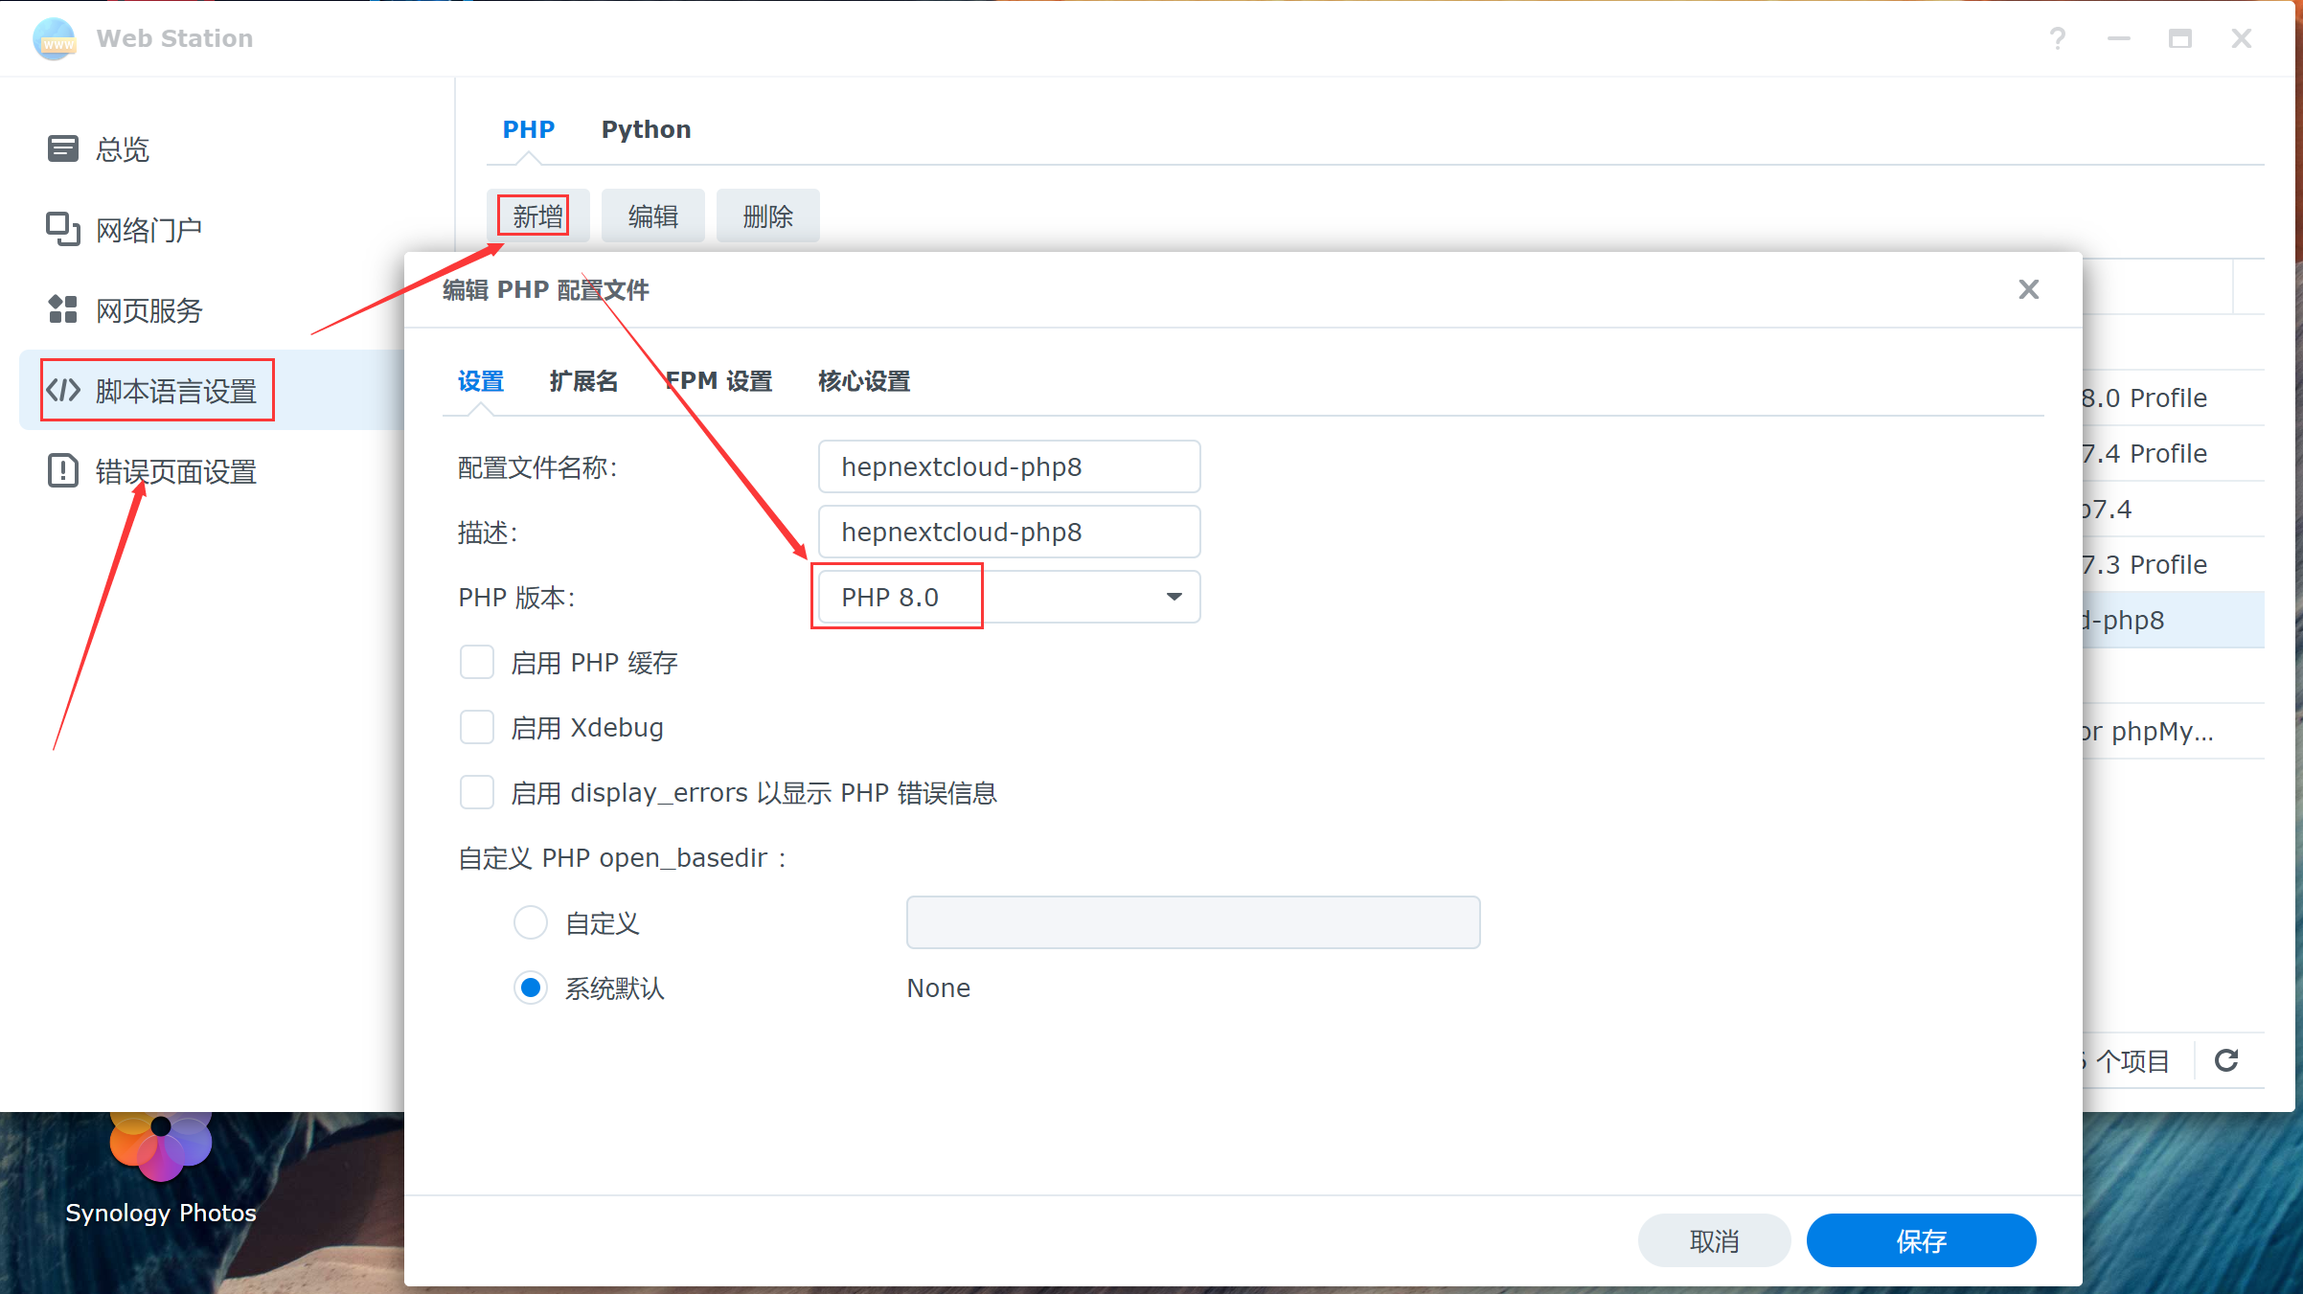Edit the 配置文件名称 input field
Screen dimensions: 2303x1294
click(x=1008, y=466)
